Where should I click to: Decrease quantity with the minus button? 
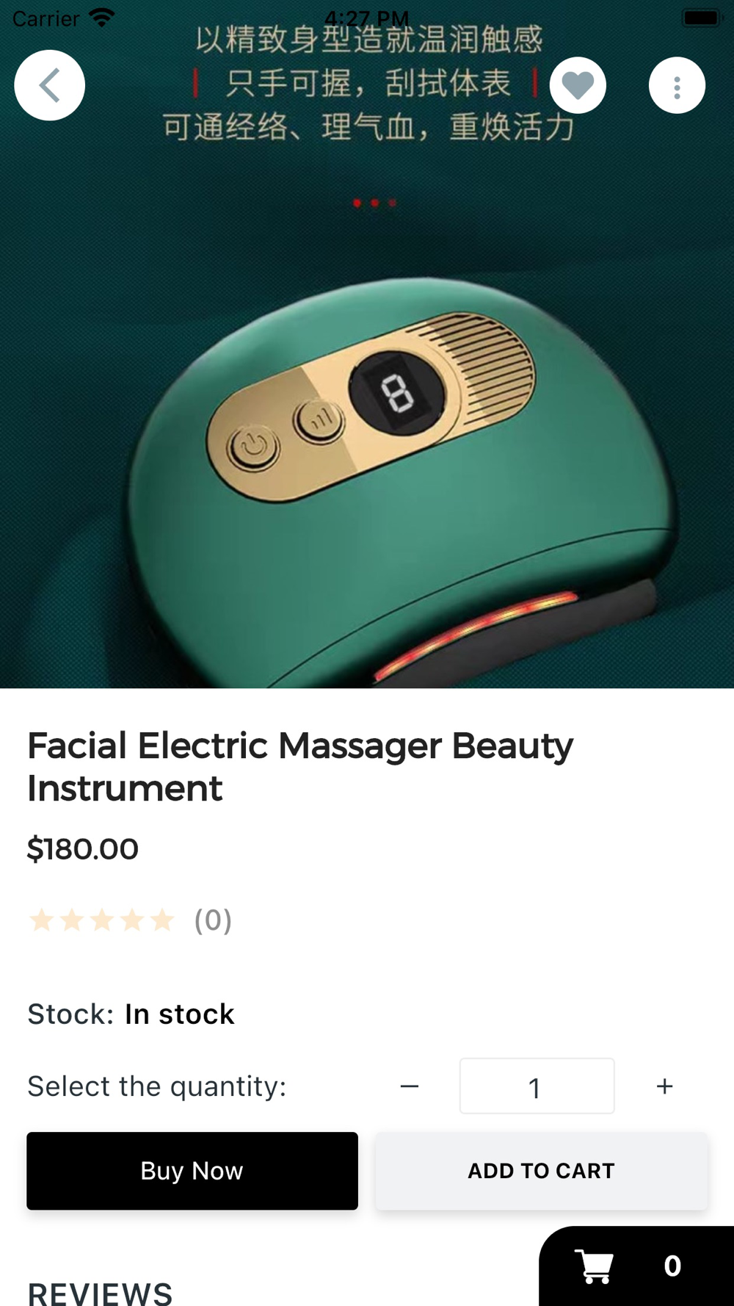pos(410,1086)
